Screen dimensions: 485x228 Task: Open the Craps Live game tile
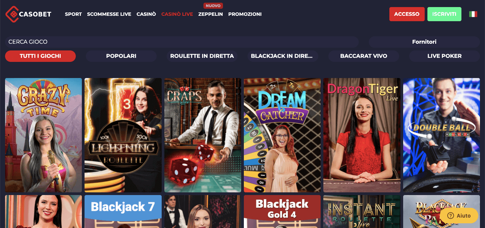(203, 135)
